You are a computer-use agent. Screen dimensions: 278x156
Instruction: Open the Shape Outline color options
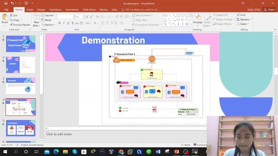click(x=223, y=19)
